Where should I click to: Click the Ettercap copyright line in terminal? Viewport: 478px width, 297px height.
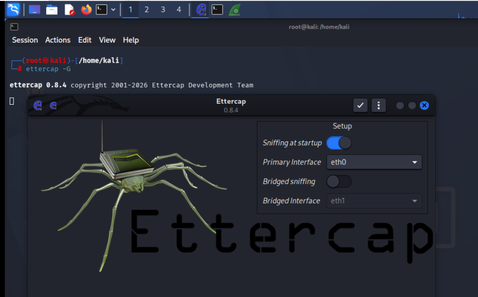click(131, 85)
